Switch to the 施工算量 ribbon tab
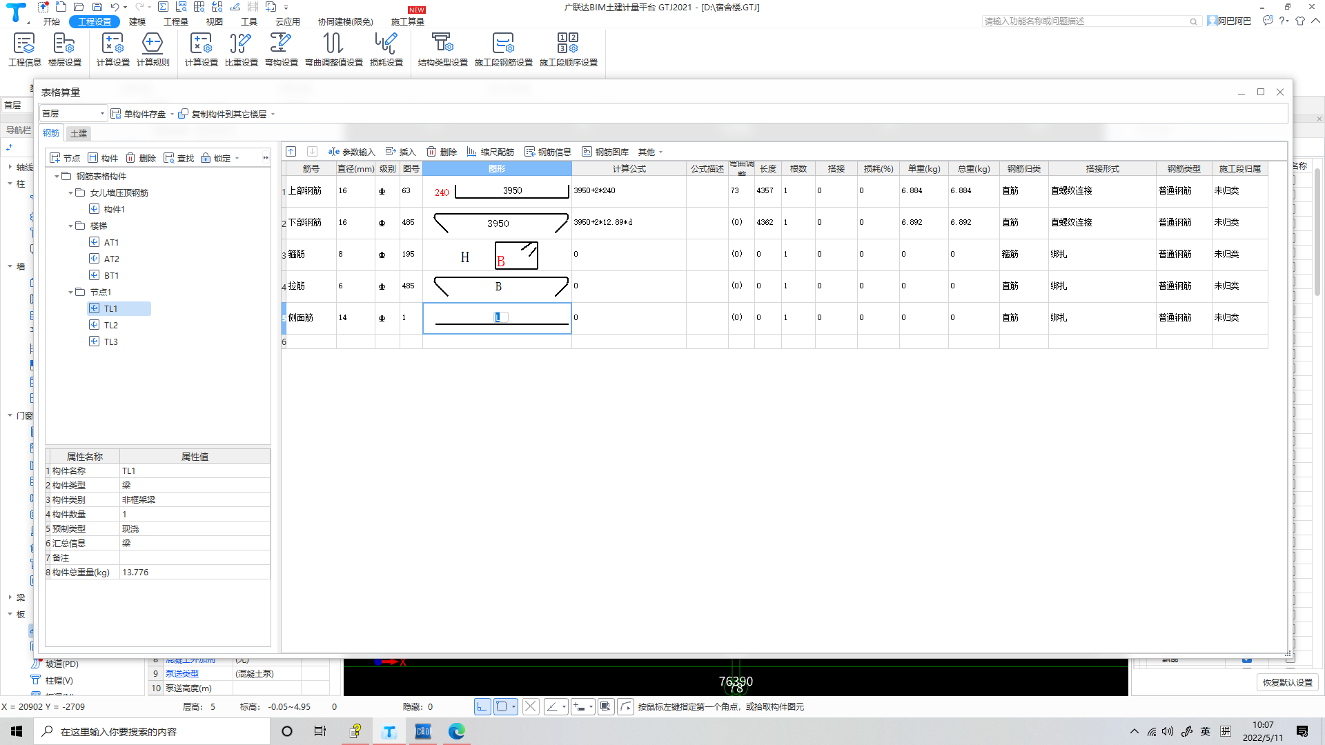This screenshot has height=745, width=1325. click(408, 21)
